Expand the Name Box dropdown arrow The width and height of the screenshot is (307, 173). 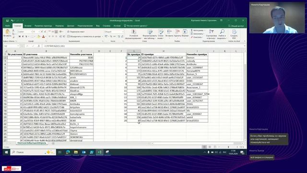[18, 46]
